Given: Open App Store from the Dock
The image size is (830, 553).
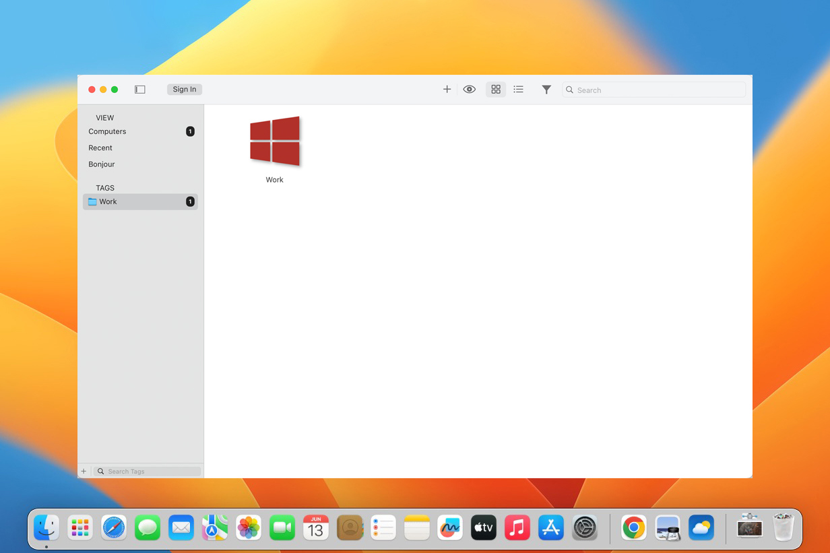Looking at the screenshot, I should 551,527.
